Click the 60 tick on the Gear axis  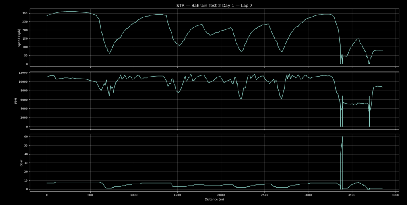click(26, 137)
